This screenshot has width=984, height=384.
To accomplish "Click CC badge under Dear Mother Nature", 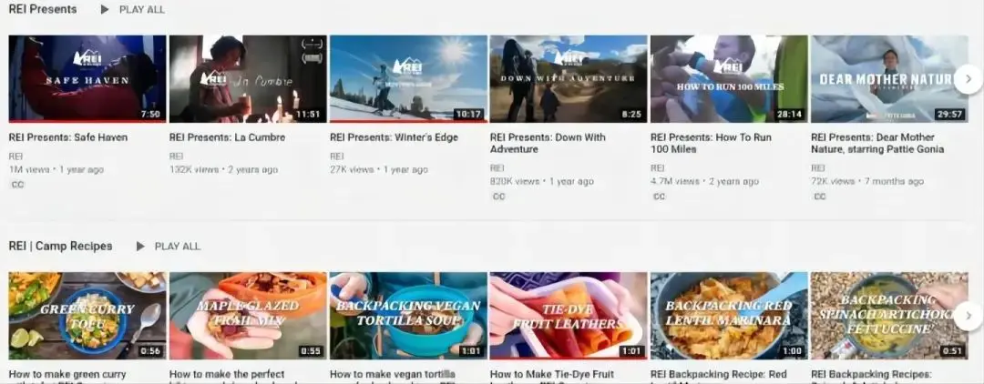I will pos(819,197).
